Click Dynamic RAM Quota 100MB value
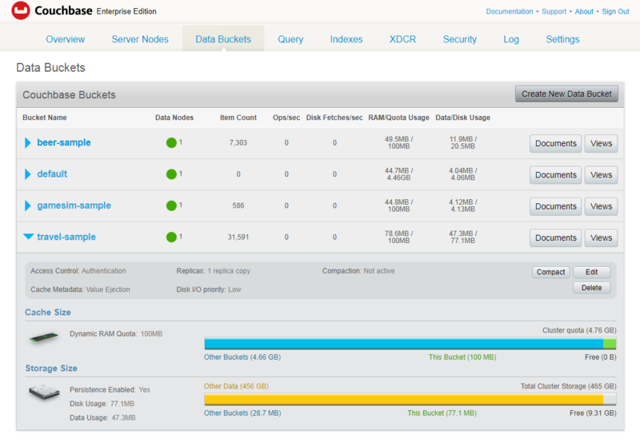The height and width of the screenshot is (447, 640). [151, 334]
